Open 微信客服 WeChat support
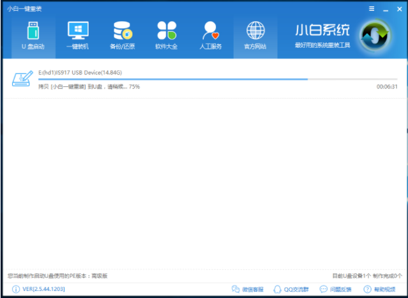This screenshot has height=298, width=408. tap(247, 289)
